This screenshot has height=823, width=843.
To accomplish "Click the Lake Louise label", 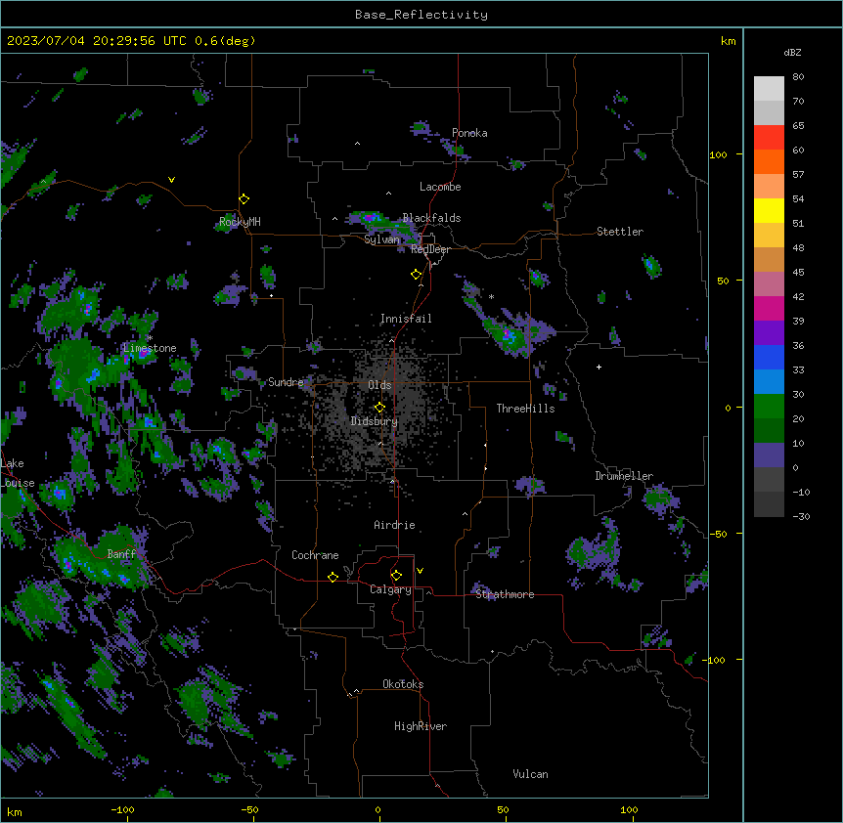I will (x=18, y=473).
